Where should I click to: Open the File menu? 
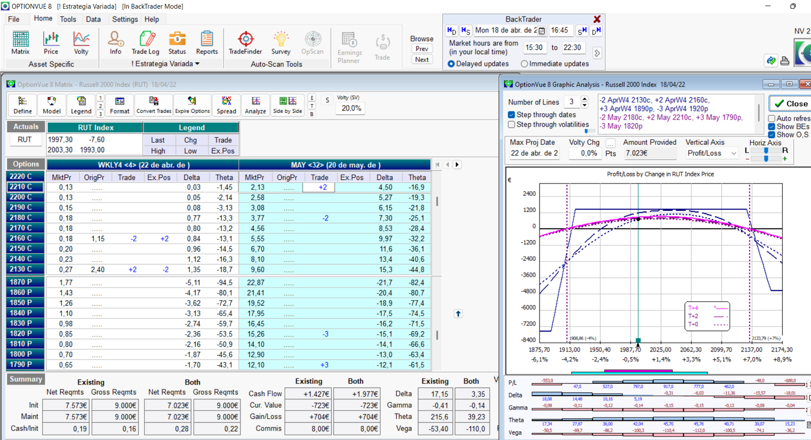click(x=14, y=19)
